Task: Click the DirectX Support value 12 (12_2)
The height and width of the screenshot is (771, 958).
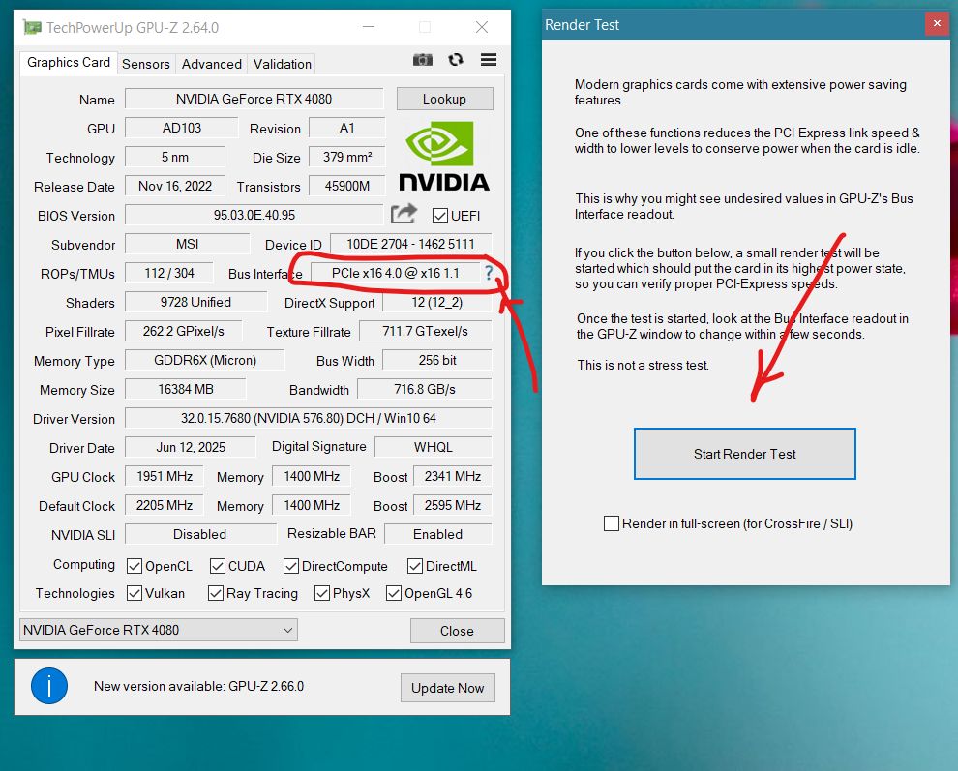Action: click(437, 302)
